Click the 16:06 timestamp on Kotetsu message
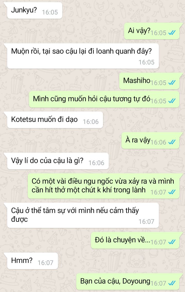This screenshot has width=185, height=292. (x=91, y=122)
